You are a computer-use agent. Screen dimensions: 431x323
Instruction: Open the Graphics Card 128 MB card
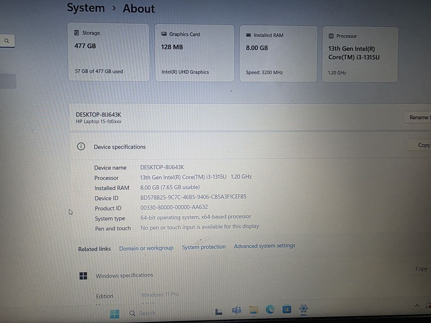click(194, 53)
